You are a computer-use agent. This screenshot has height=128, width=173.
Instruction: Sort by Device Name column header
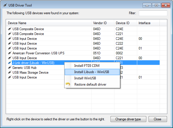point(48,23)
